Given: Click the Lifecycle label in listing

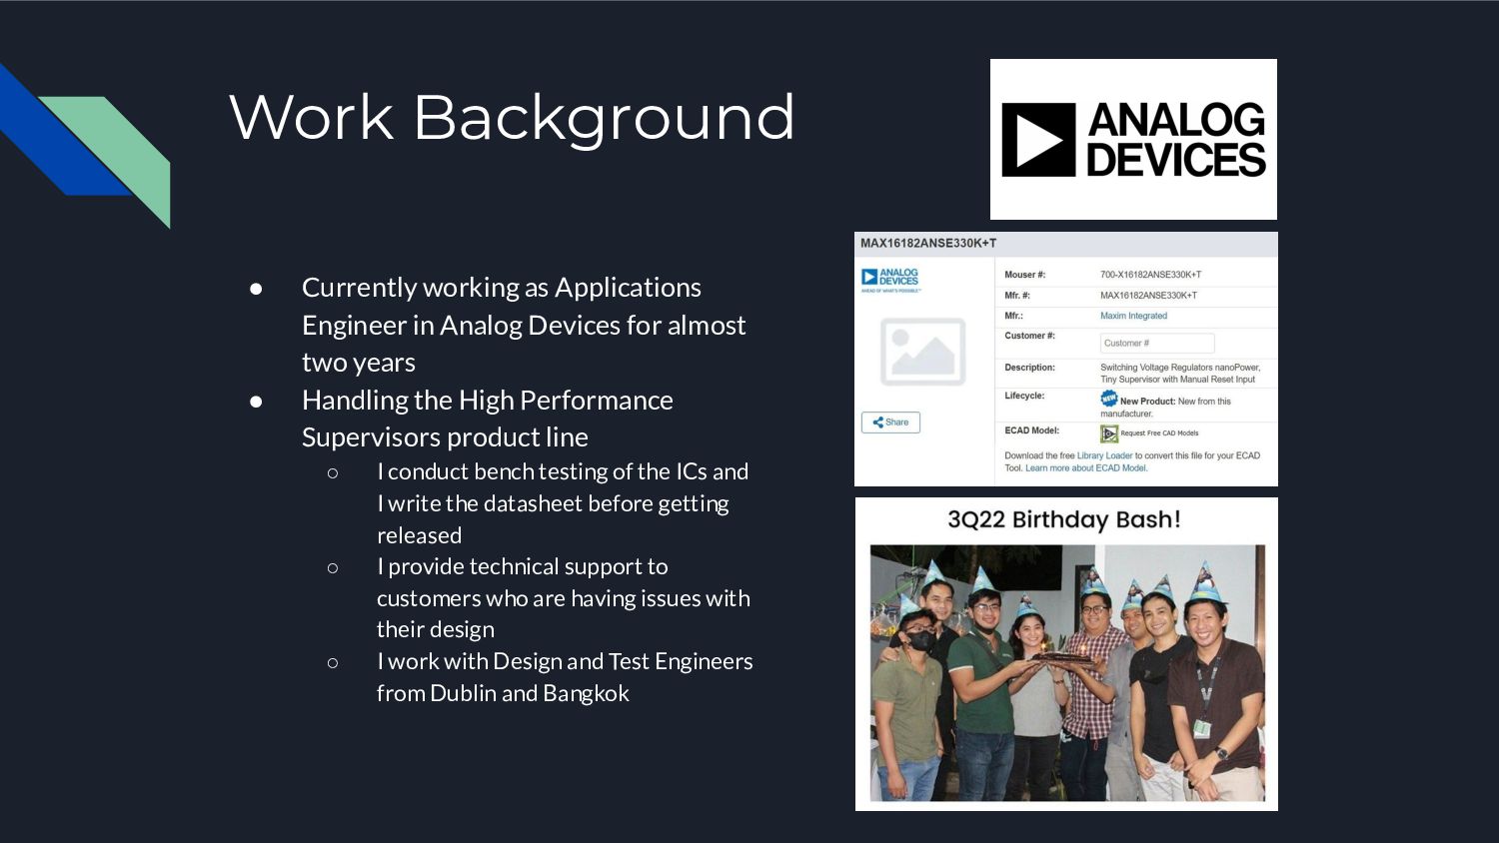Looking at the screenshot, I should [x=1024, y=396].
